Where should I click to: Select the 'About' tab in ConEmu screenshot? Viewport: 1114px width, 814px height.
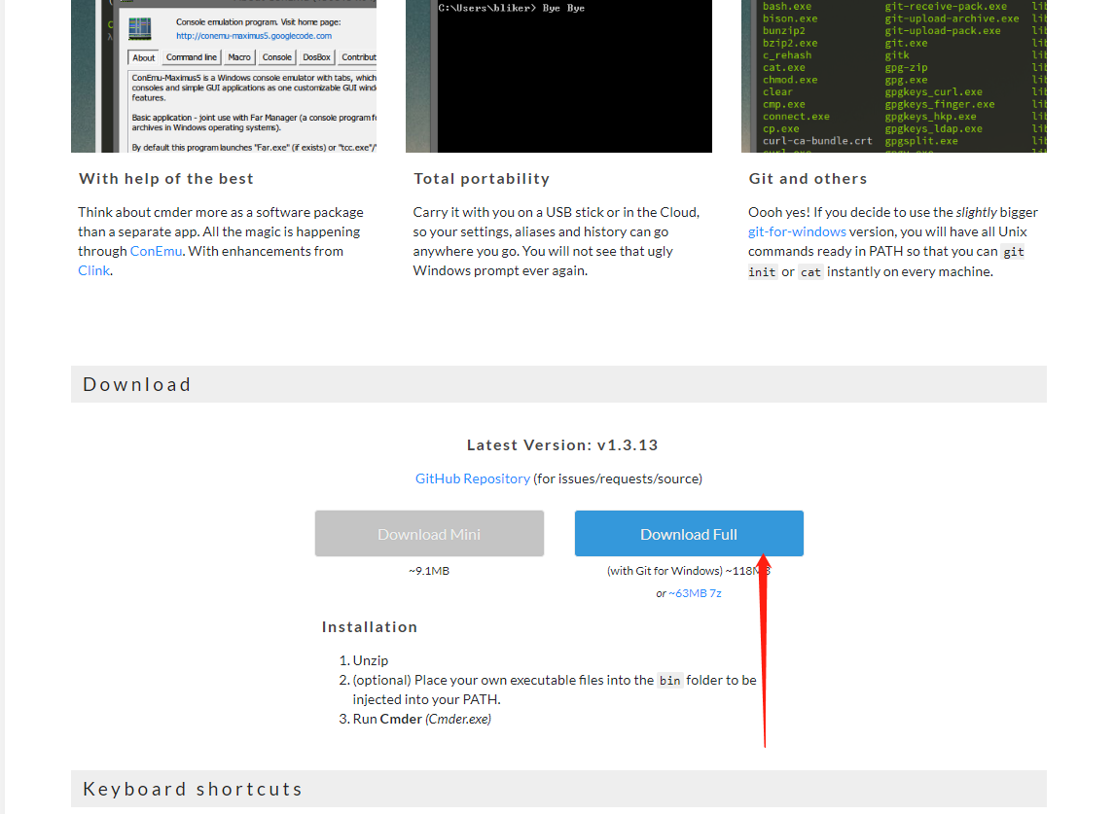click(x=144, y=57)
